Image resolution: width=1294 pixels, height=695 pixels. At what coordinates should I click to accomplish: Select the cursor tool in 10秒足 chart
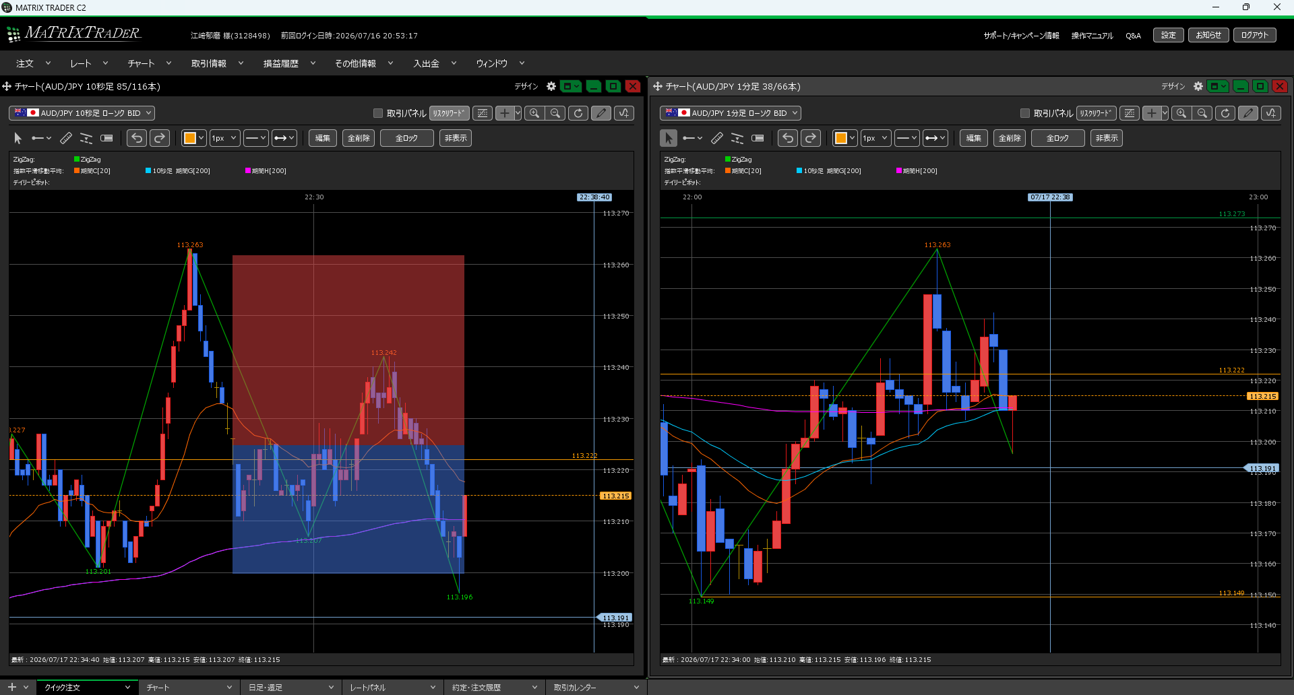tap(18, 138)
